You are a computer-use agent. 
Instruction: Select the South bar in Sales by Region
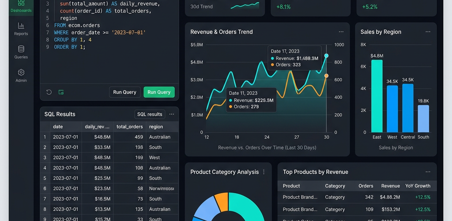pos(423,118)
